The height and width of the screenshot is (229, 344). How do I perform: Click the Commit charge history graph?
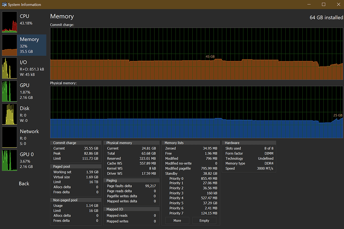coord(196,54)
